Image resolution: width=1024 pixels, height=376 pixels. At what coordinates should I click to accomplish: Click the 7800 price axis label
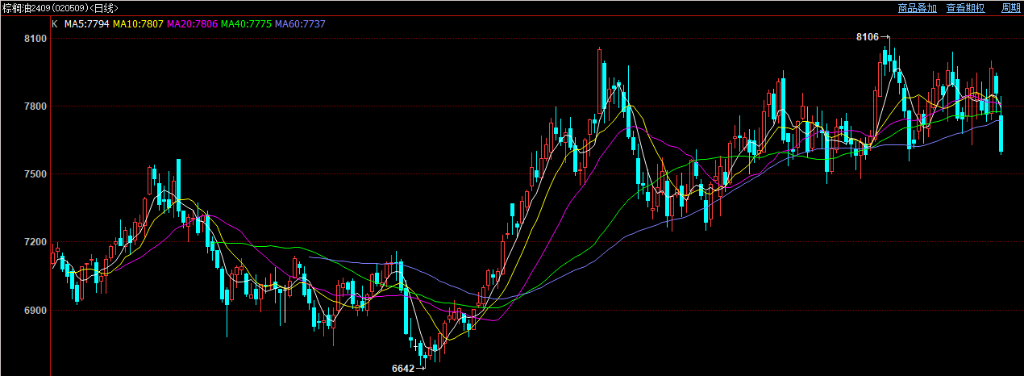coord(35,107)
